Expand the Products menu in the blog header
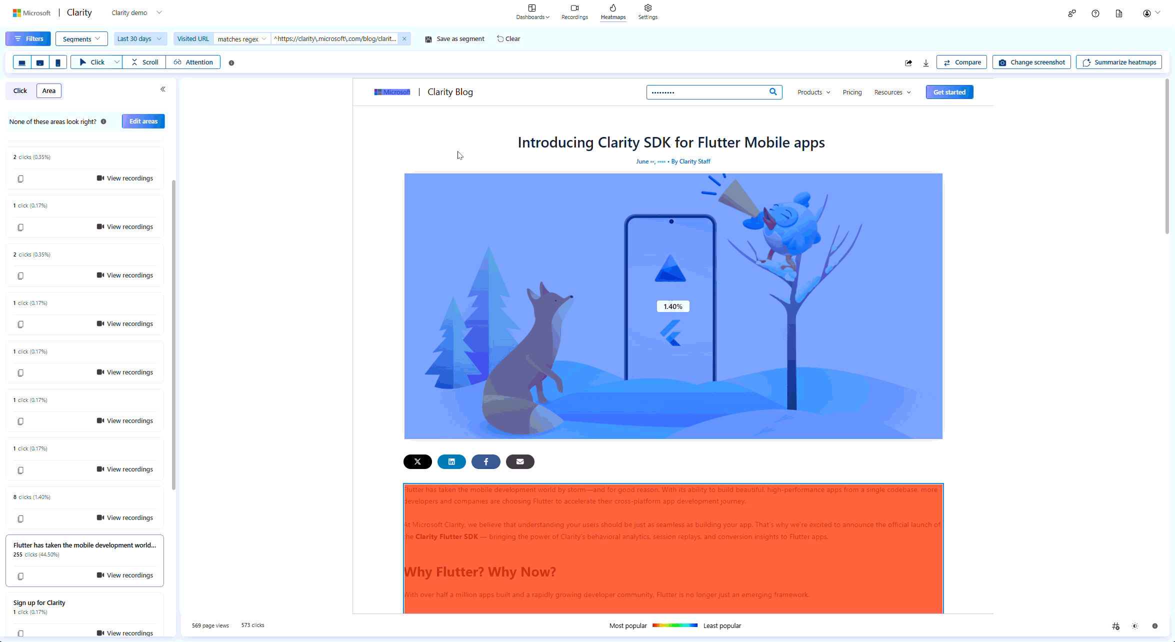The image size is (1175, 642). coord(814,92)
